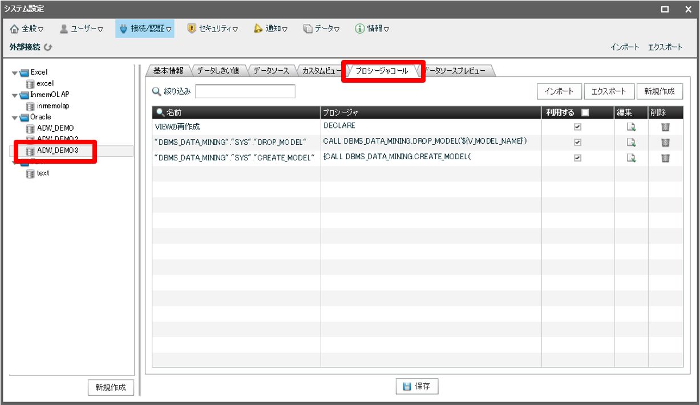This screenshot has width=700, height=405.
Task: Click the refresh icon beside 外部接続
Action: (48, 47)
